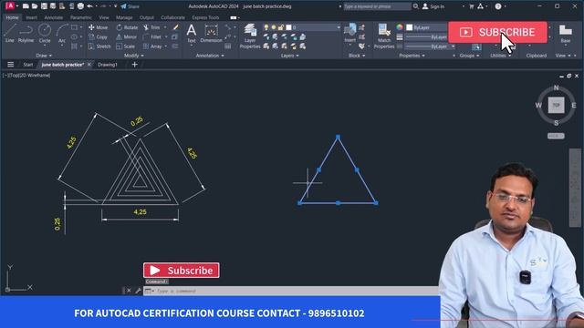The height and width of the screenshot is (328, 584).
Task: Open the Autodesk App Store cart icon
Action: click(471, 6)
